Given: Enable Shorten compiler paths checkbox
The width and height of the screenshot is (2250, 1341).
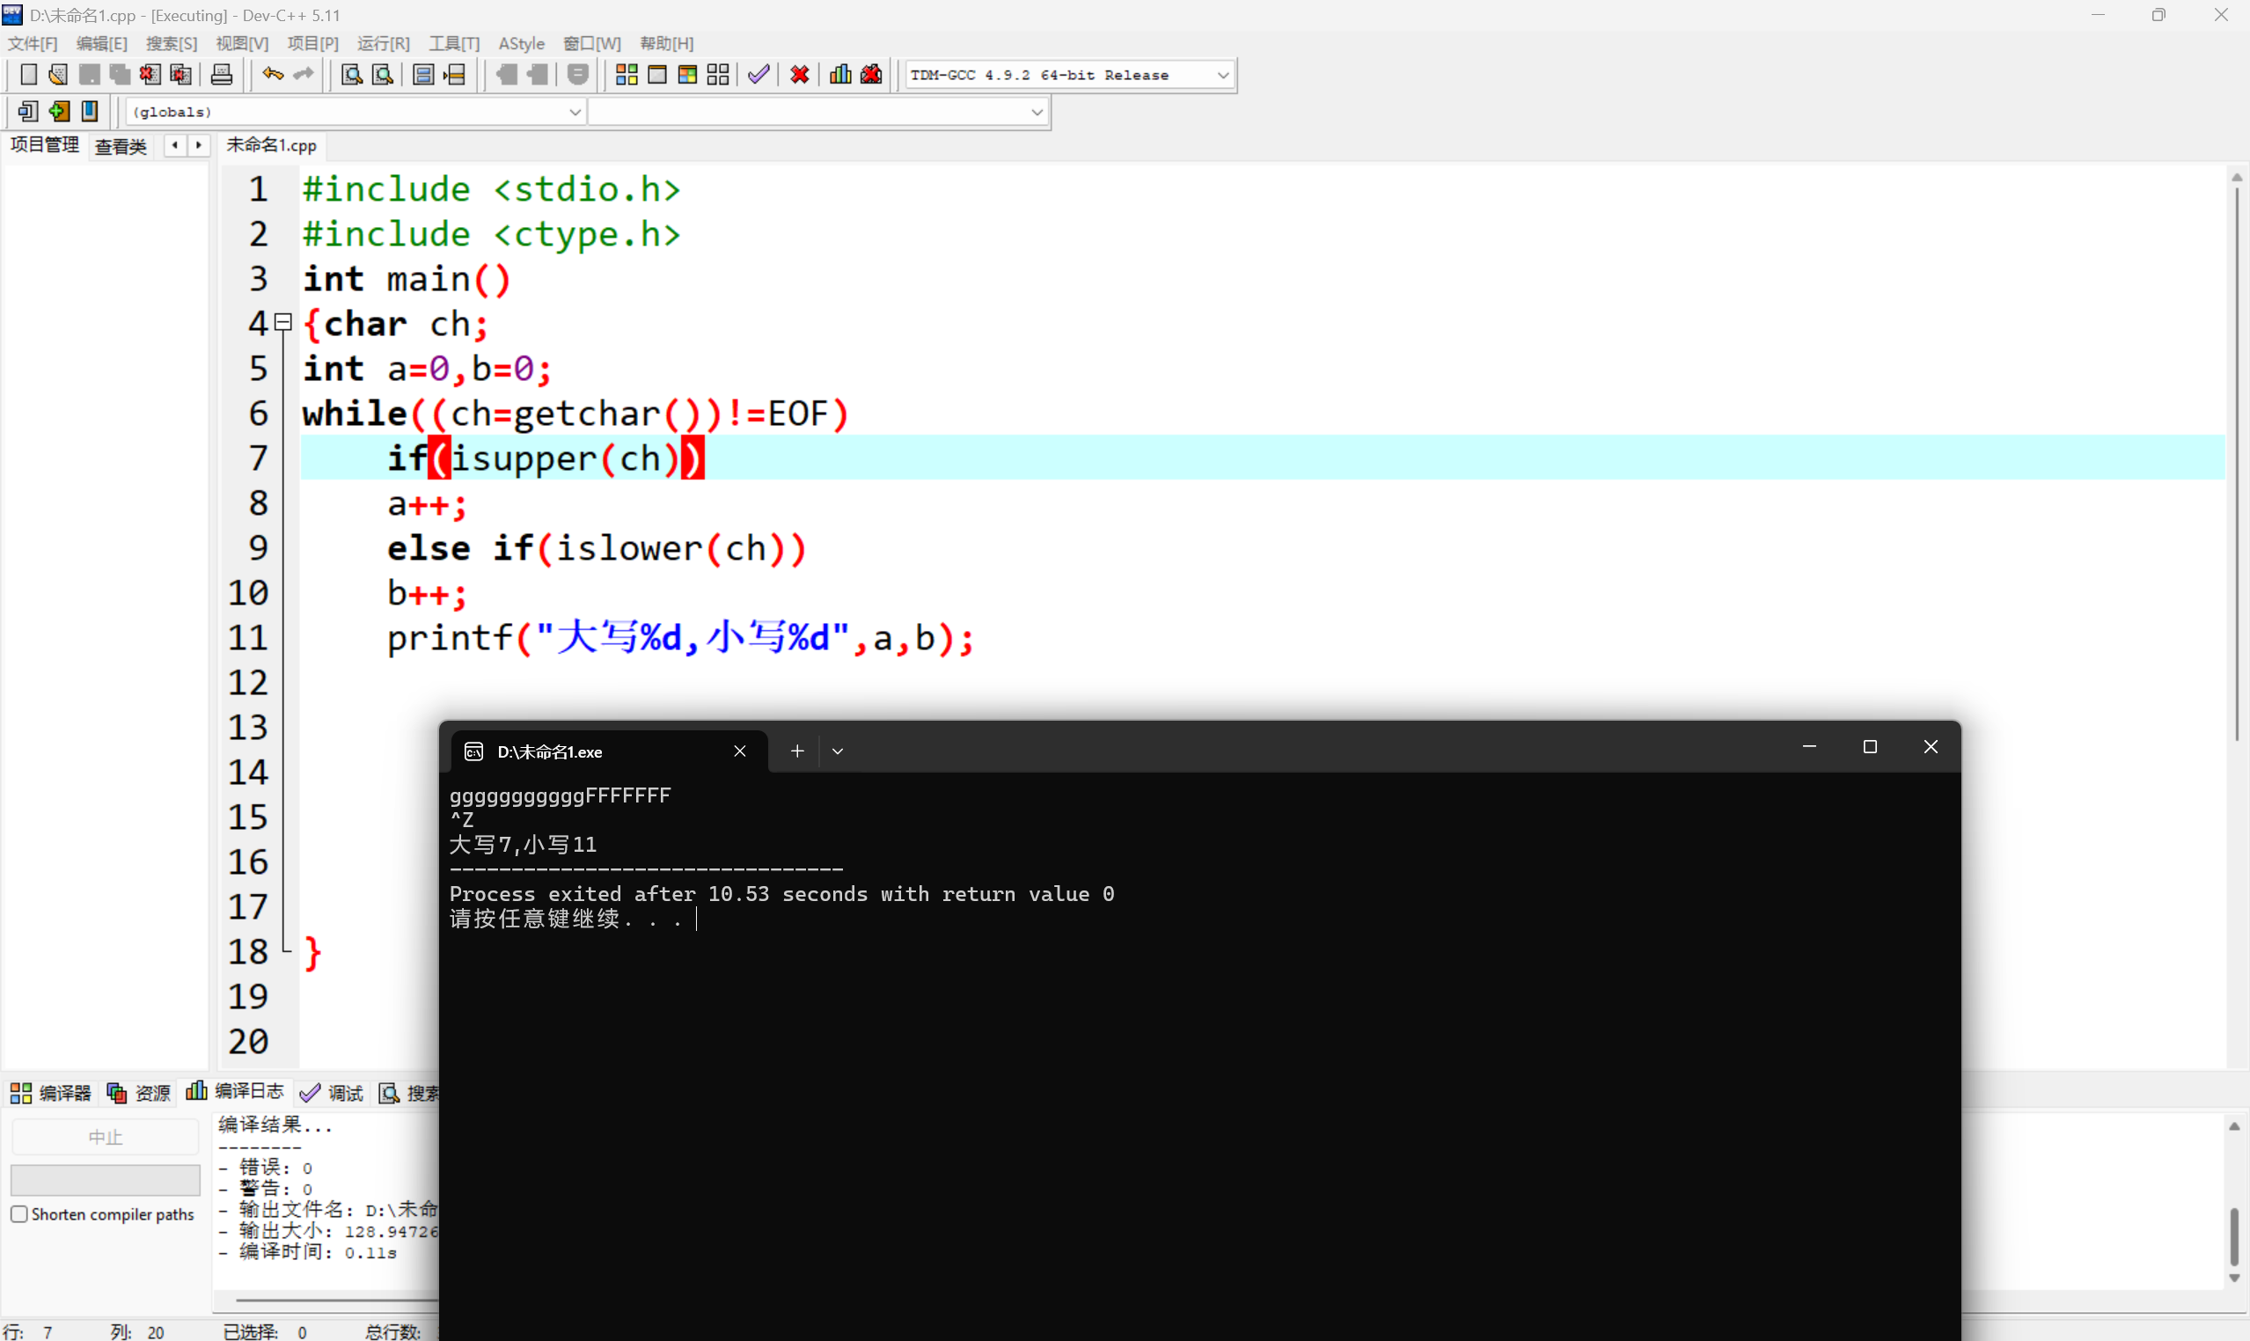Looking at the screenshot, I should tap(19, 1213).
